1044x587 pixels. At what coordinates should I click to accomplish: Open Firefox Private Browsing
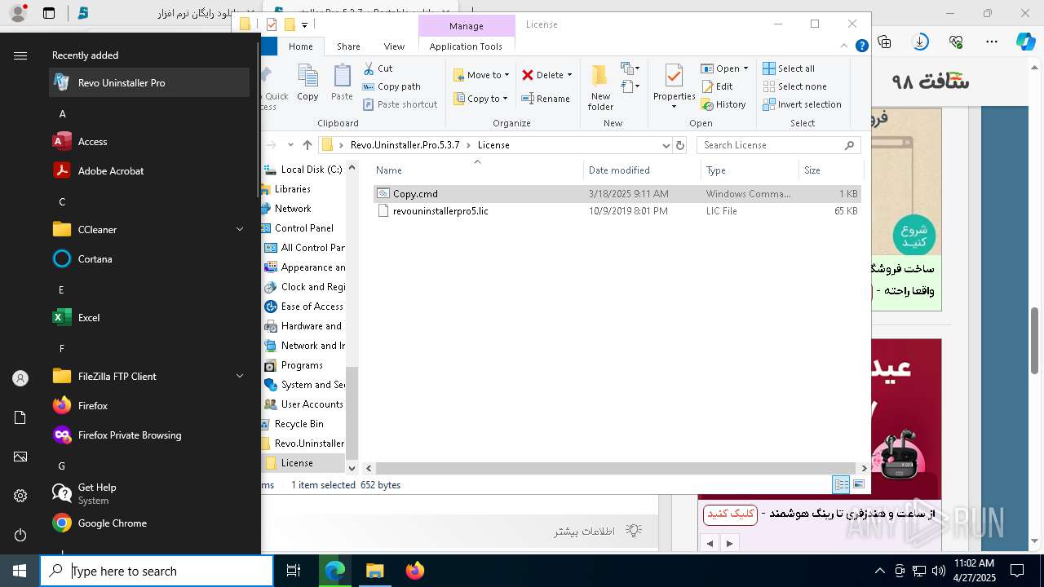(x=149, y=435)
